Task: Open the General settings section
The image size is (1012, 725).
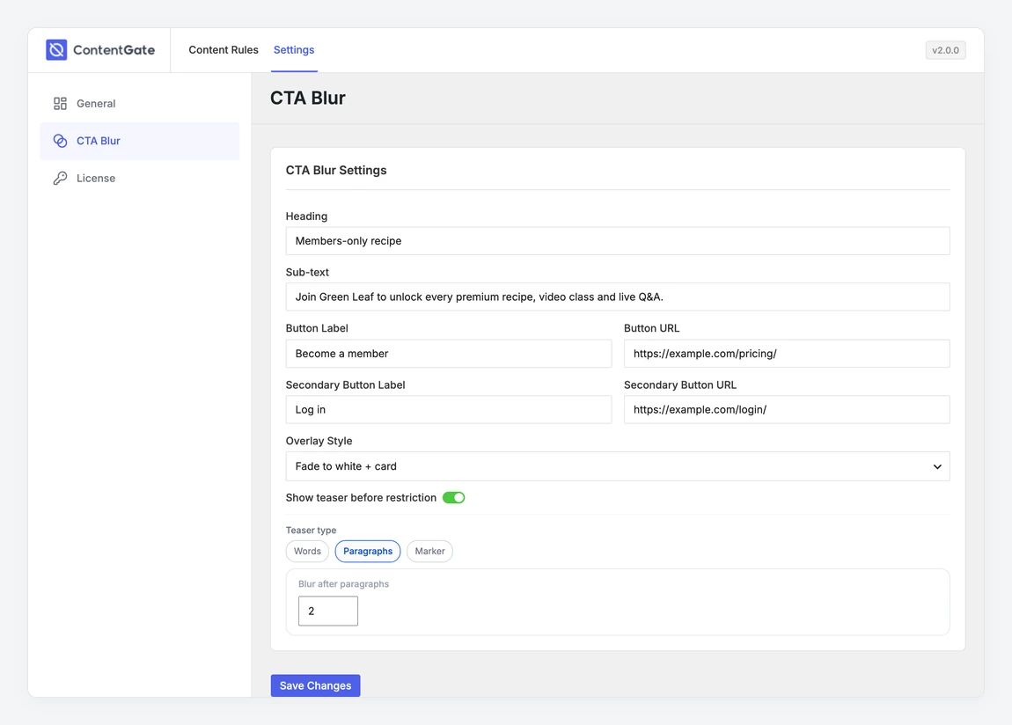Action: point(139,103)
